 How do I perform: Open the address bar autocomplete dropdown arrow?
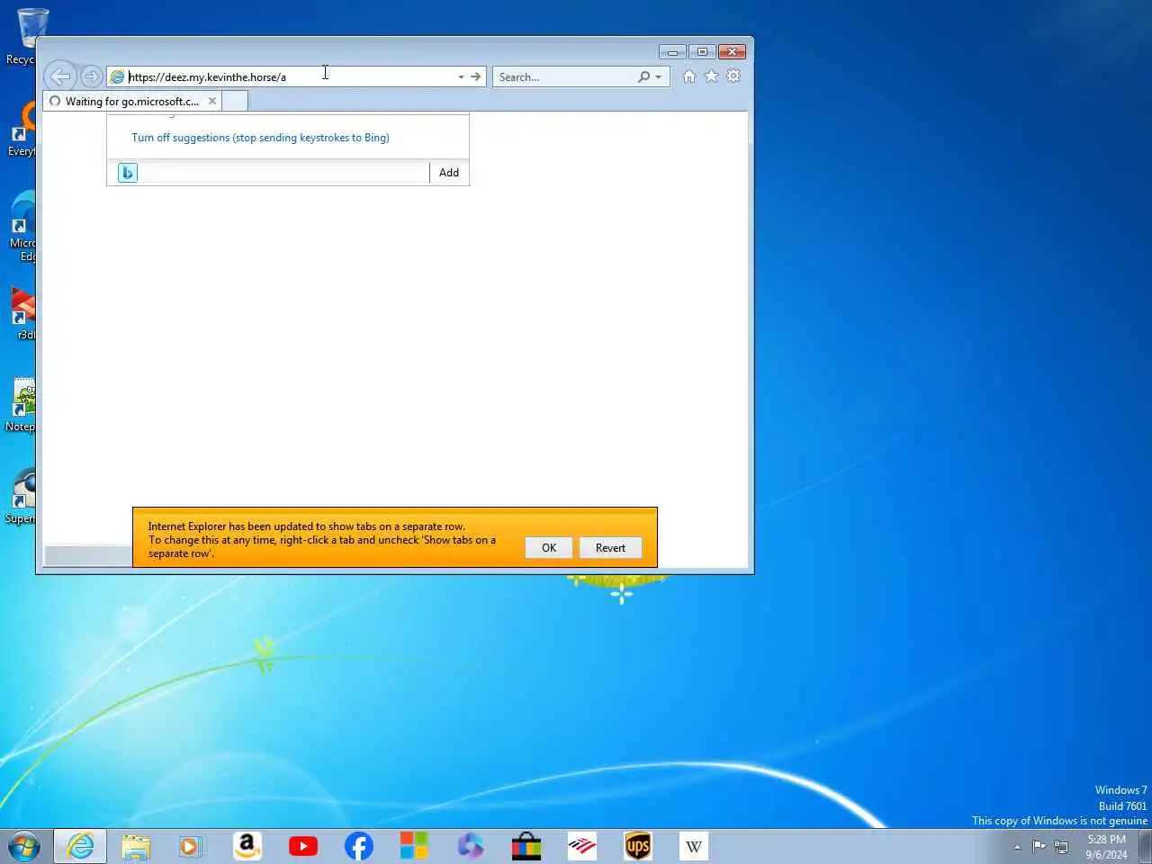461,76
